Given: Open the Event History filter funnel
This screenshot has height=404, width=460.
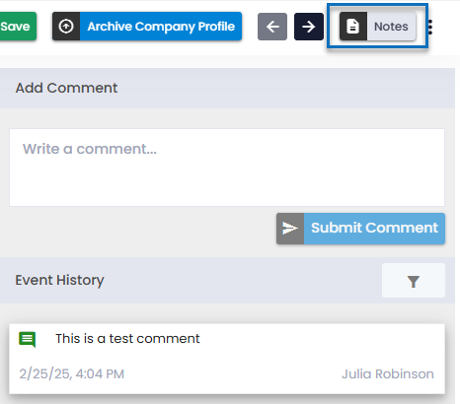Looking at the screenshot, I should click(414, 281).
